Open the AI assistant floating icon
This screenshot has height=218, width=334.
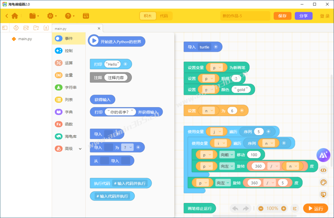tap(323, 155)
